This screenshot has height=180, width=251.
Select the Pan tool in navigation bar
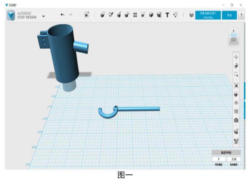coord(236,57)
